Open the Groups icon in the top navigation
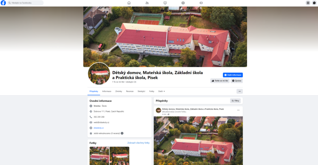318x165 pixels. [x=183, y=3]
